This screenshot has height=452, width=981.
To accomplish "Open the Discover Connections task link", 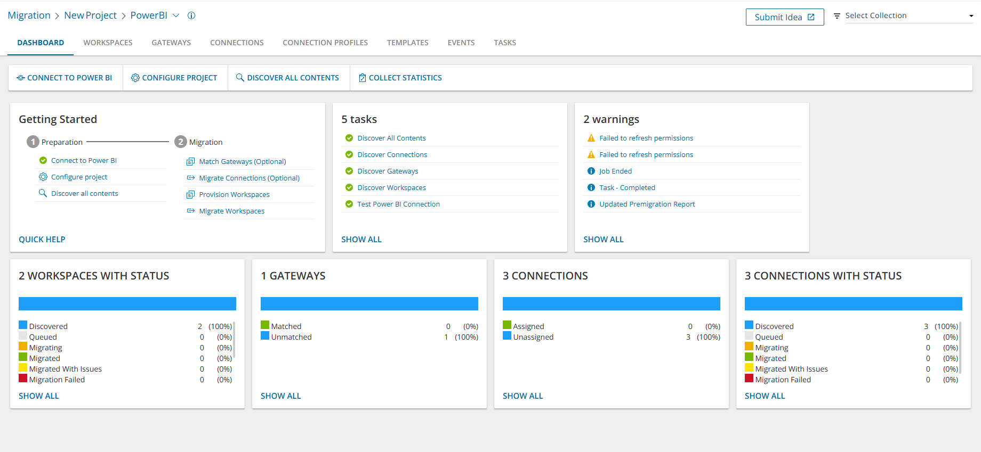I will coord(392,154).
